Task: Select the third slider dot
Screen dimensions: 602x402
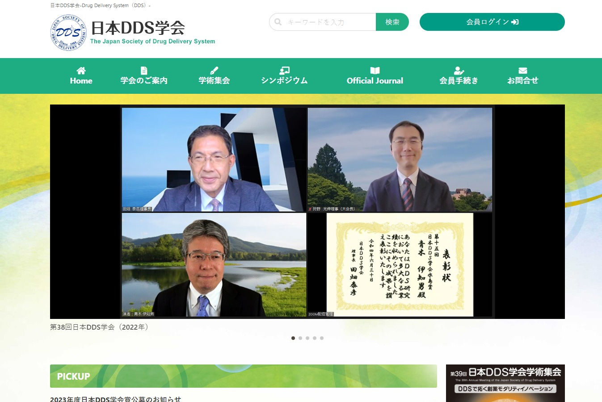Action: [x=307, y=338]
